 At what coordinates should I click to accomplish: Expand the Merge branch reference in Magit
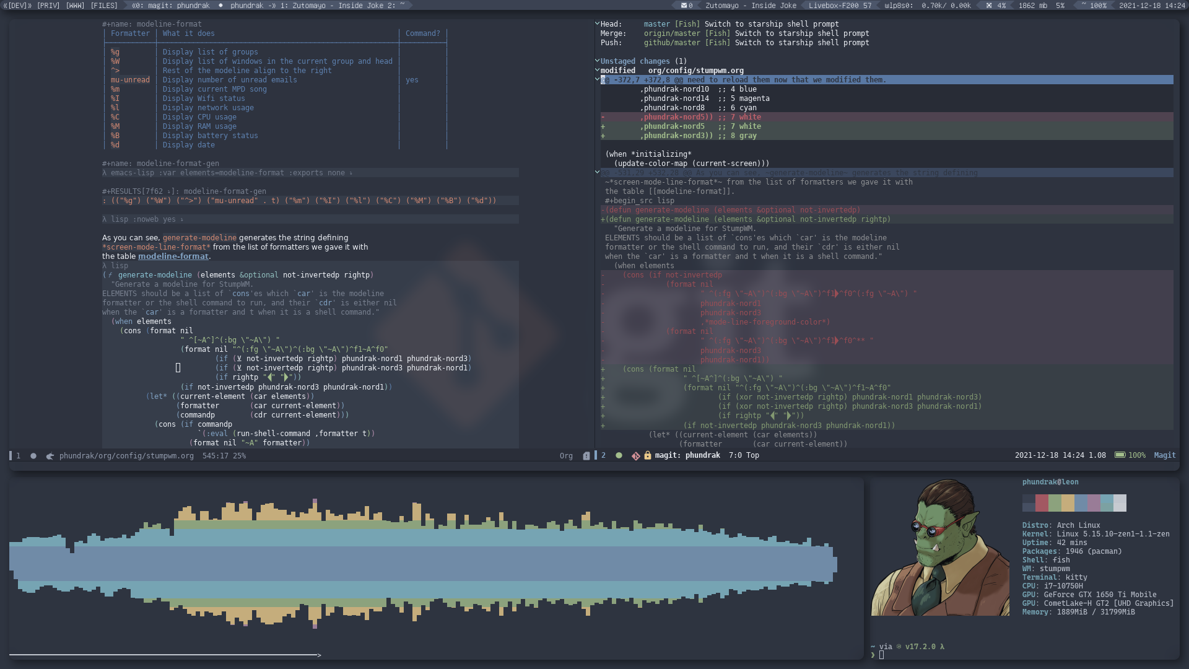(669, 33)
